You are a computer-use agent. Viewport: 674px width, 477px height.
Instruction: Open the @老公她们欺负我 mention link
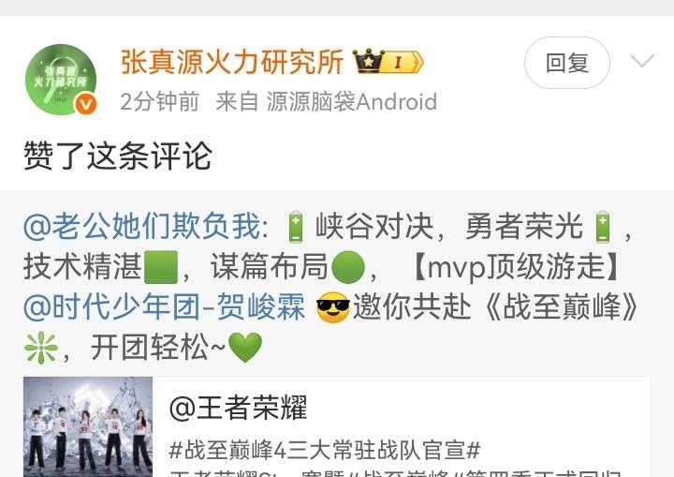click(142, 226)
